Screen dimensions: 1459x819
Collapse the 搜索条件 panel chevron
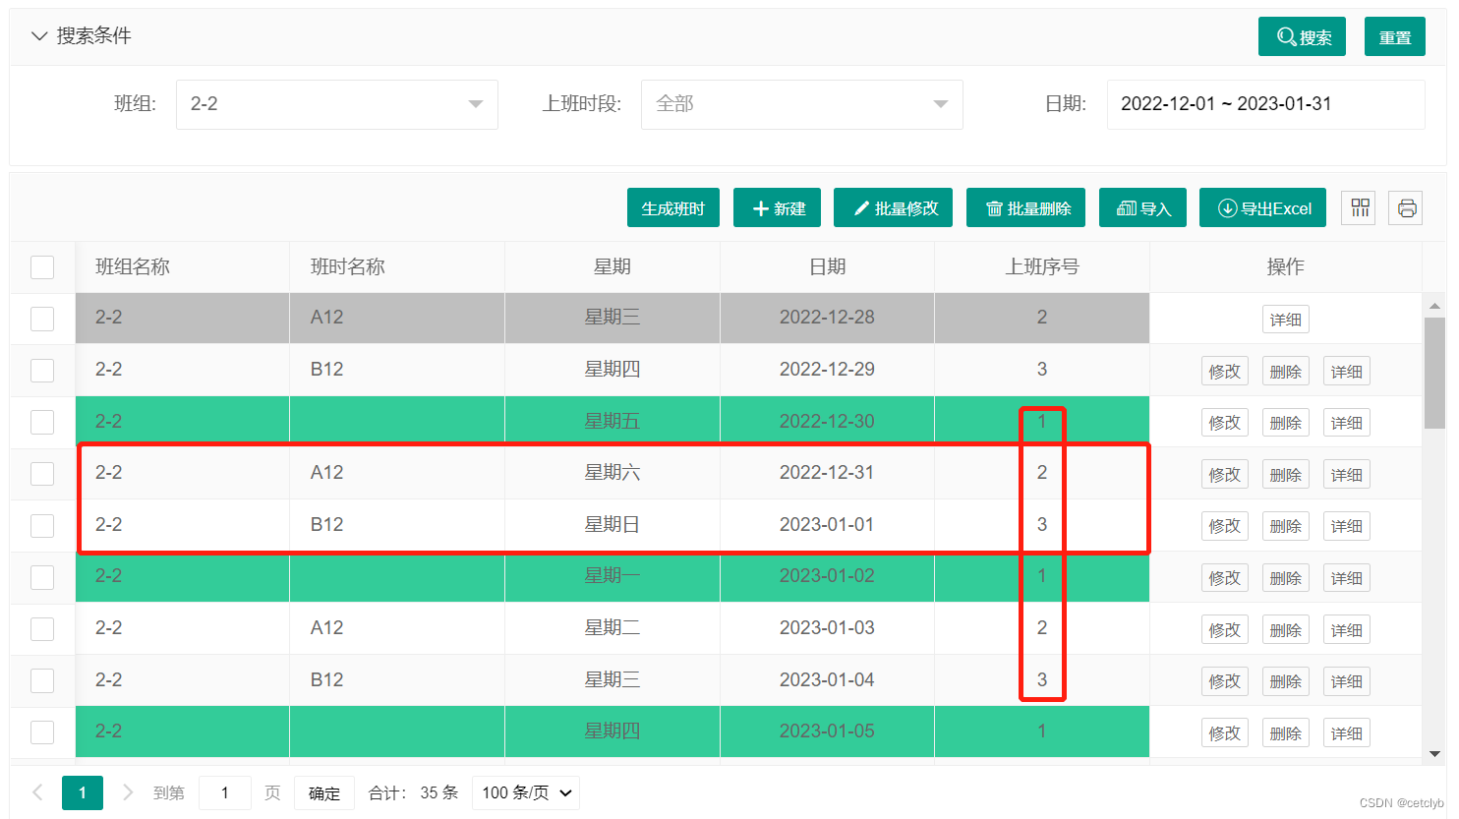pyautogui.click(x=39, y=36)
